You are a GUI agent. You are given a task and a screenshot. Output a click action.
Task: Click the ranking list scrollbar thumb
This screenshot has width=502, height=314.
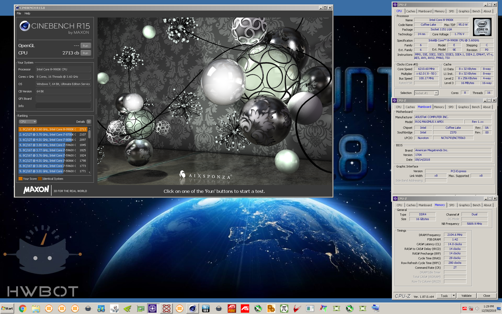(x=89, y=134)
